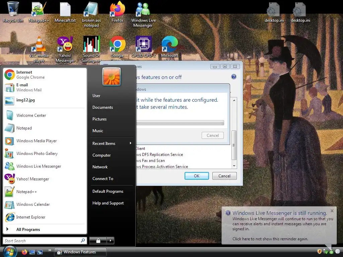This screenshot has height=257, width=343.
Task: Select the VLC media player desktop icon
Action: pyautogui.click(x=39, y=50)
